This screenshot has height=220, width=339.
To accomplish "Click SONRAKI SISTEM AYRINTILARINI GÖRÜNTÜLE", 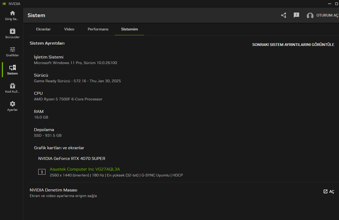I will (293, 45).
